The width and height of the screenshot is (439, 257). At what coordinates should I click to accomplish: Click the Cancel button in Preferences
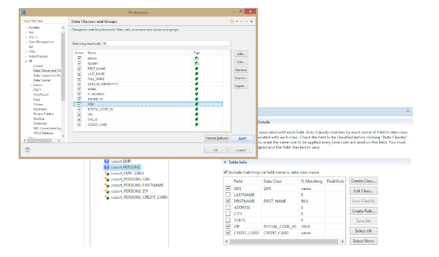click(x=241, y=150)
